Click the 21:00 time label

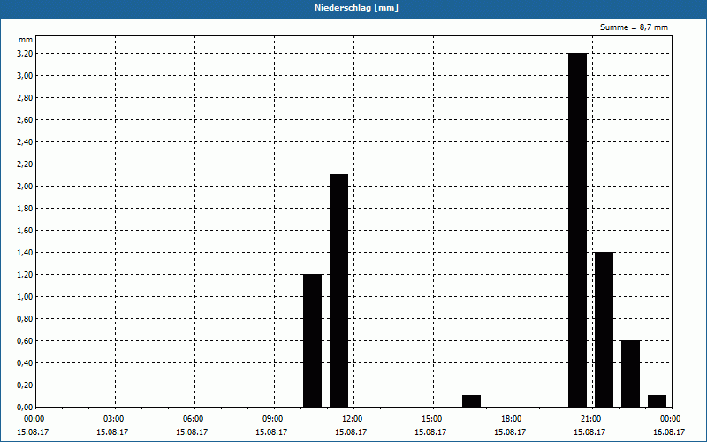pos(591,419)
